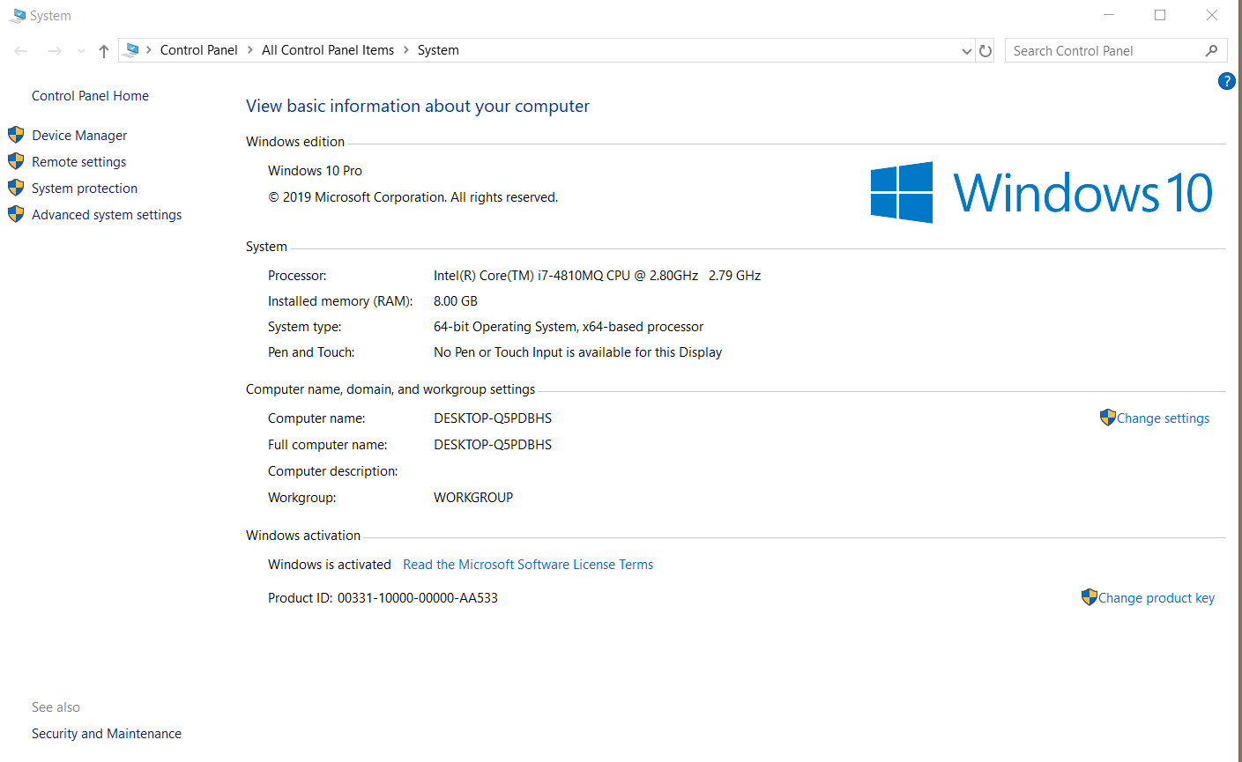Click the back navigation arrow

tap(21, 51)
